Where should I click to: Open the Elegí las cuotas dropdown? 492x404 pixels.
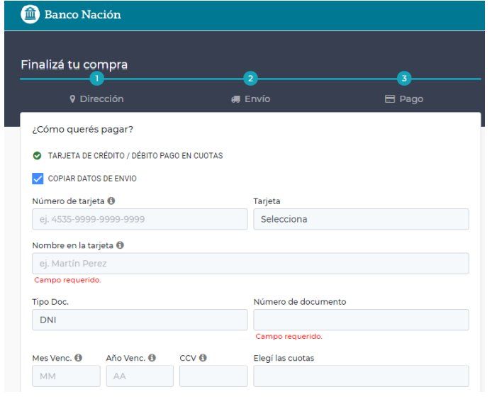[361, 376]
